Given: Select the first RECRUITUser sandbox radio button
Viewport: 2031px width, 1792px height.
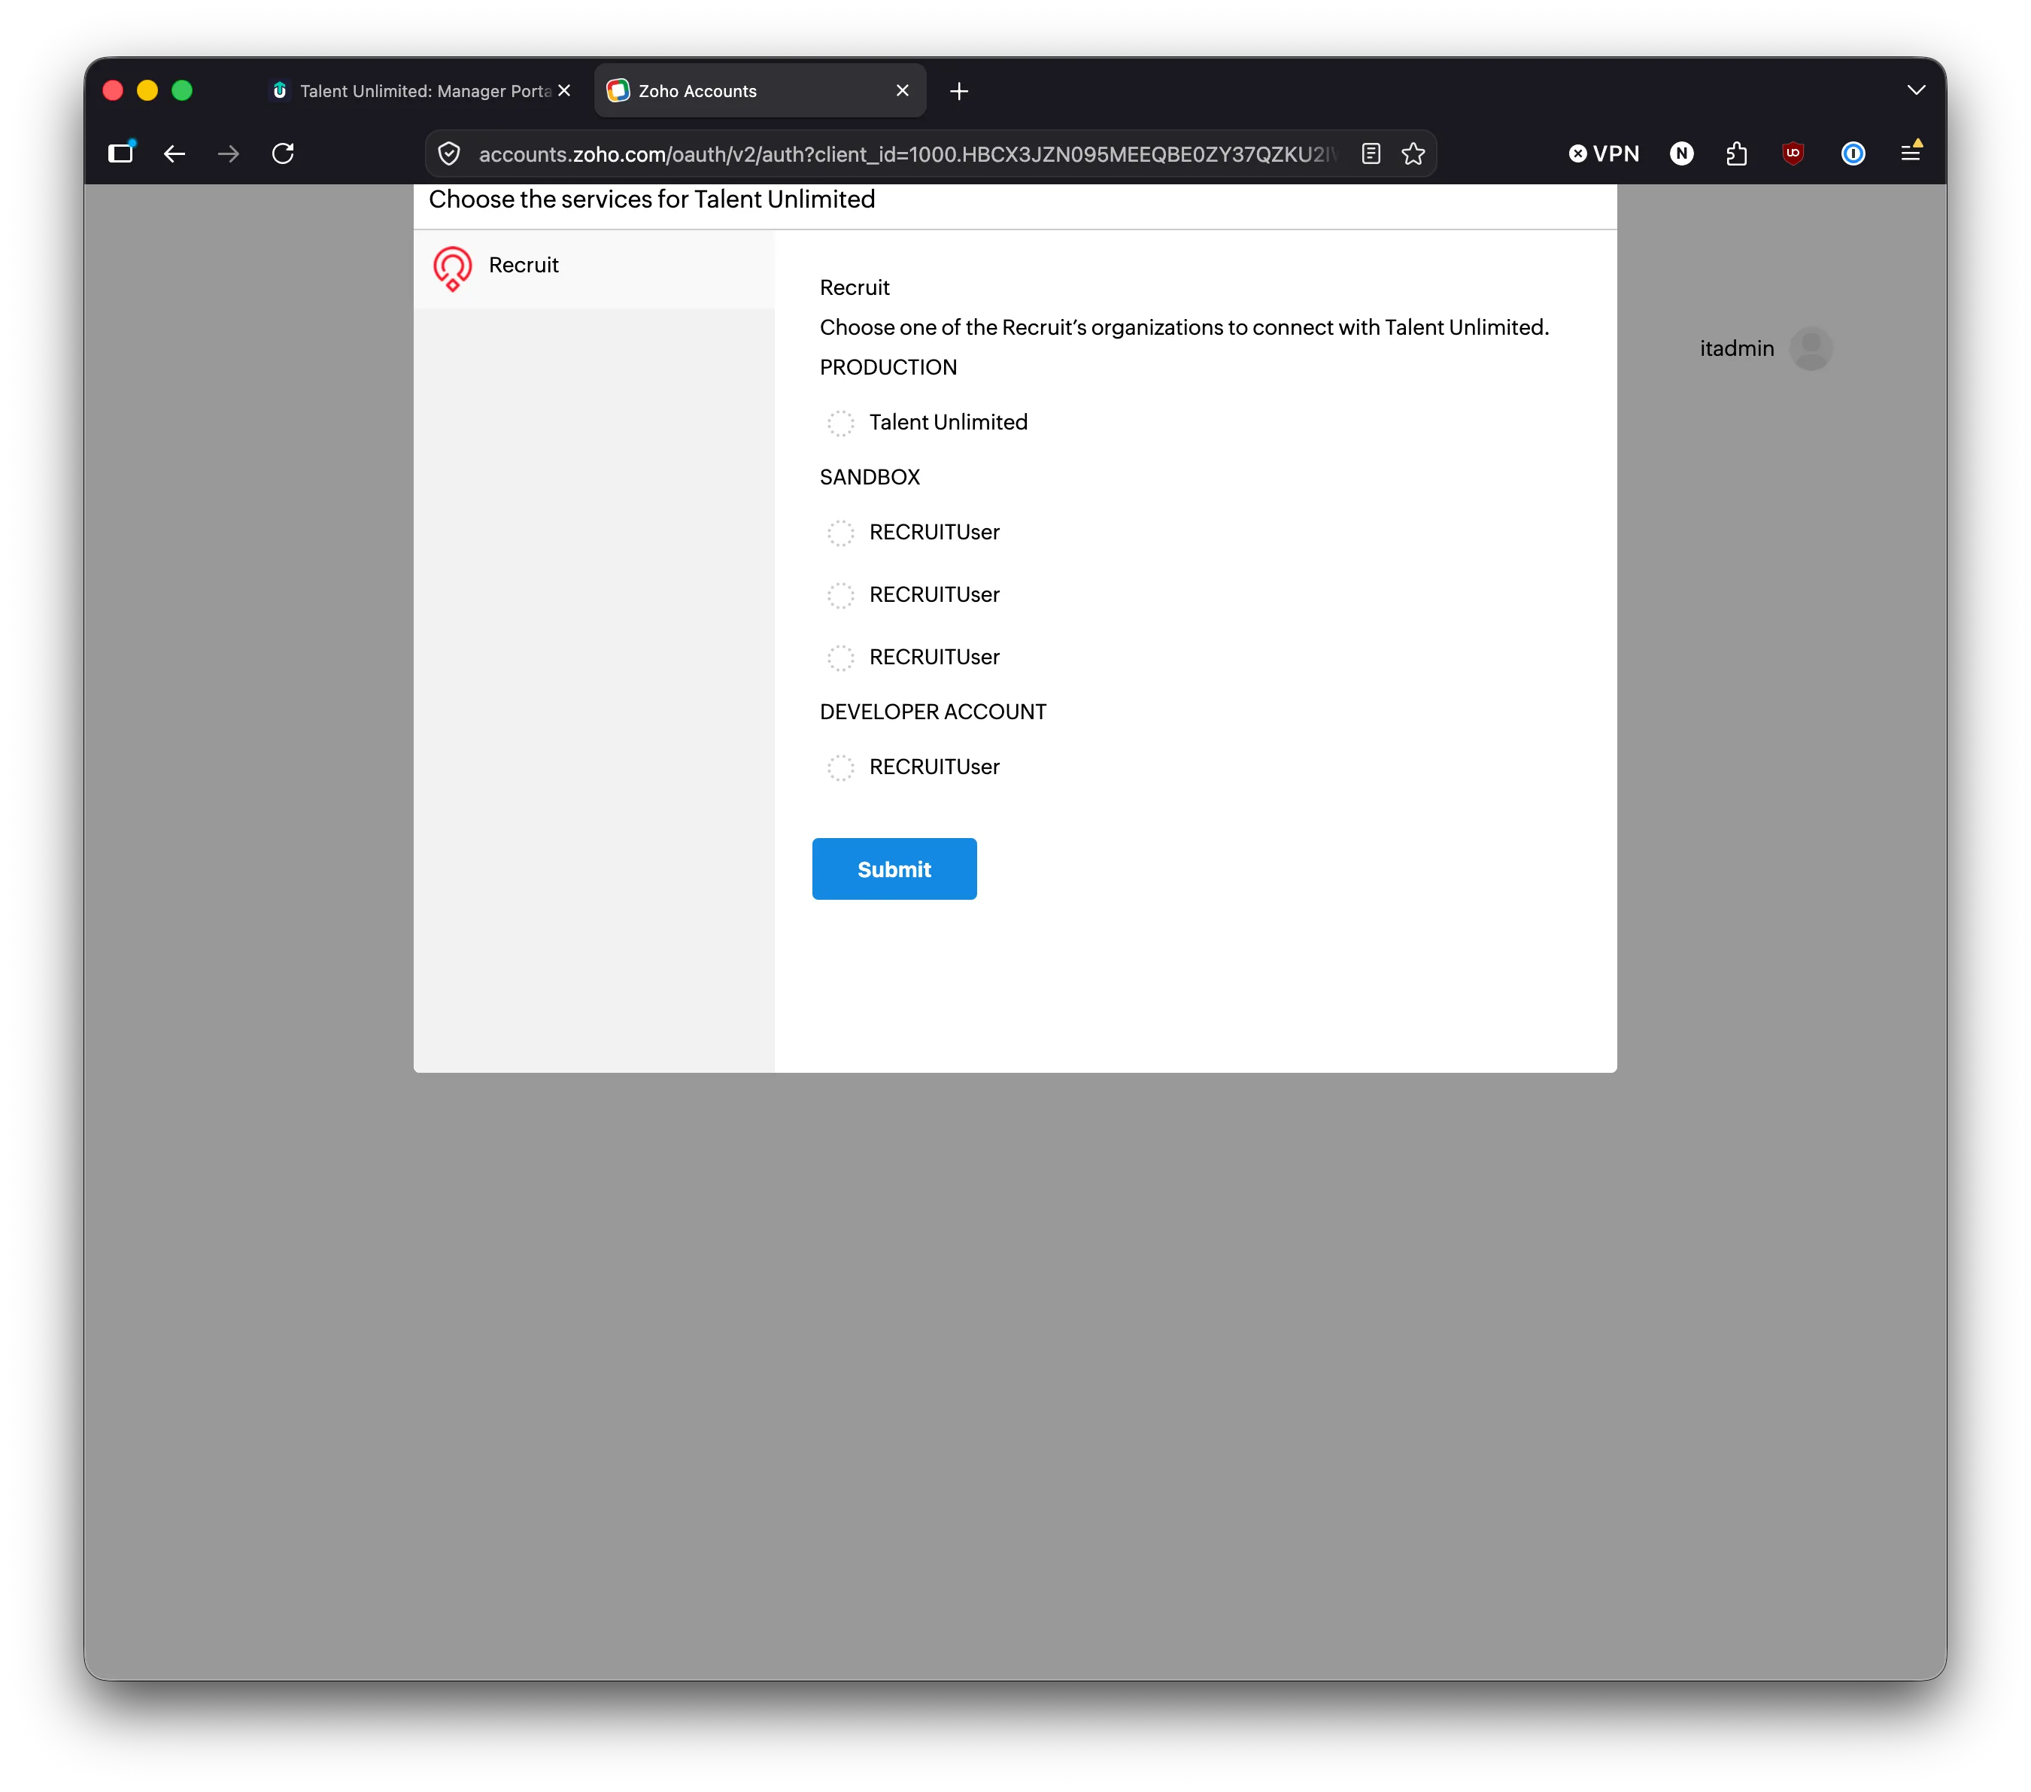Looking at the screenshot, I should tap(841, 533).
